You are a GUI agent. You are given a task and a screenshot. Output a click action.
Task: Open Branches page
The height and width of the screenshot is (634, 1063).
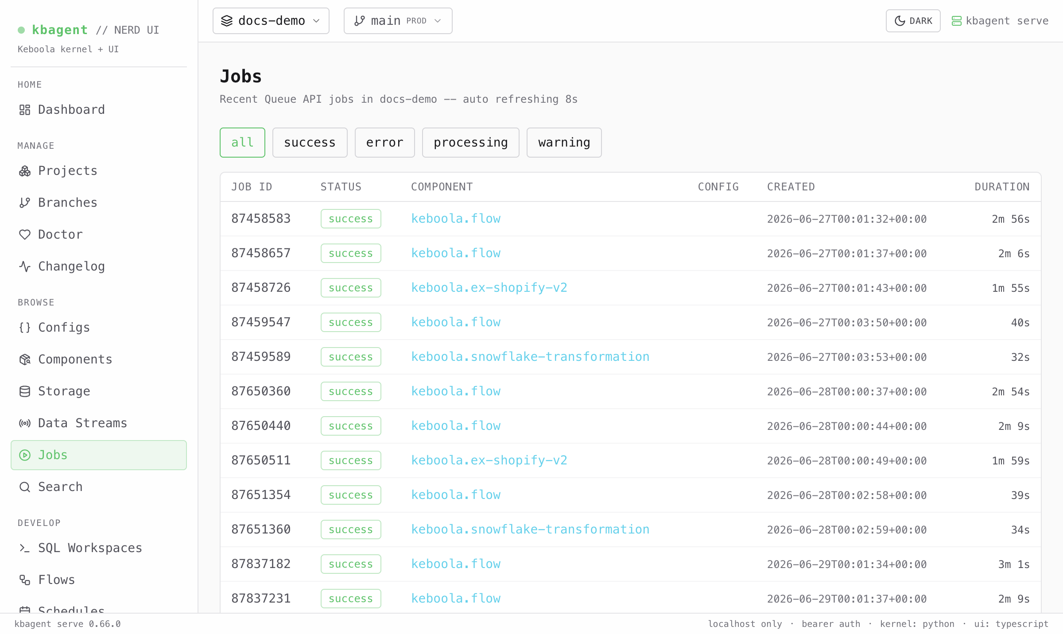99,203
